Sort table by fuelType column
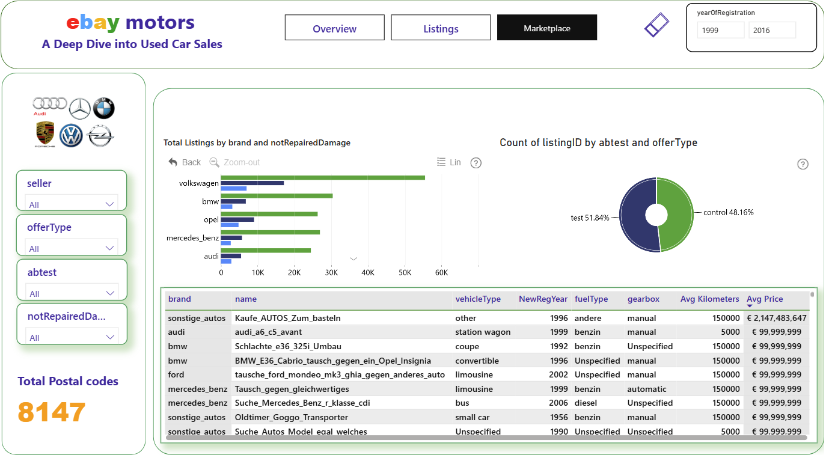The image size is (826, 455). 591,299
